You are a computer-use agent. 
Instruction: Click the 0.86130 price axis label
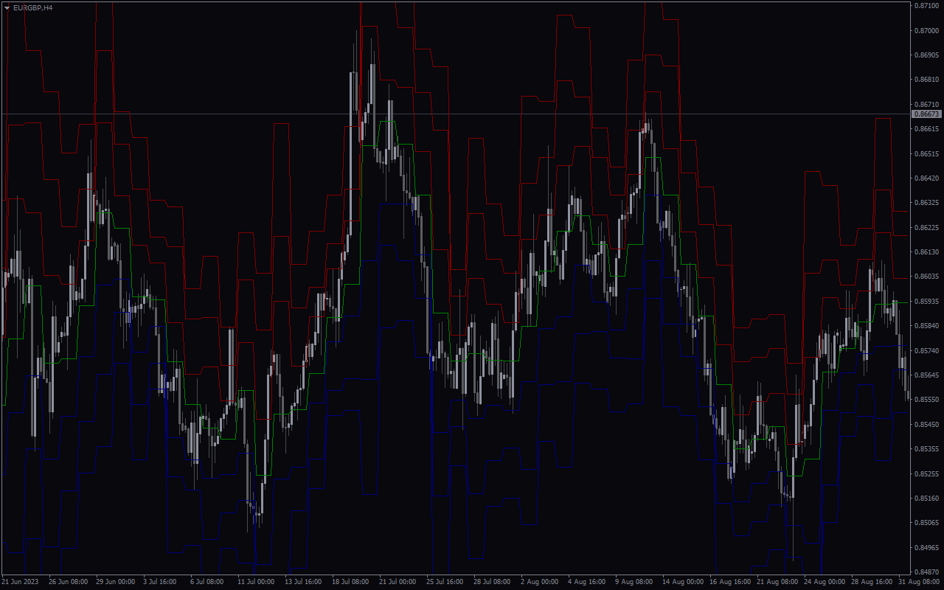click(927, 252)
